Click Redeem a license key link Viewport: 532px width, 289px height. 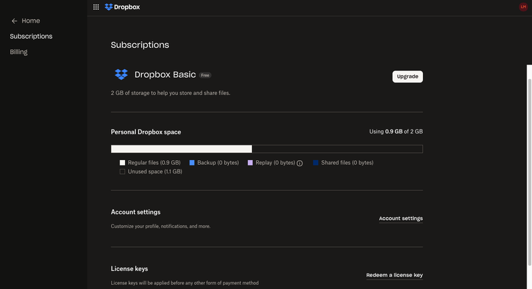[x=394, y=275]
